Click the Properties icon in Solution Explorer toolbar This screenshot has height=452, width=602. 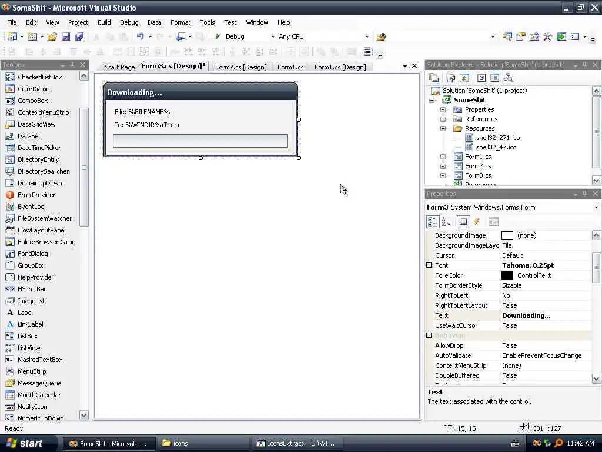[434, 78]
